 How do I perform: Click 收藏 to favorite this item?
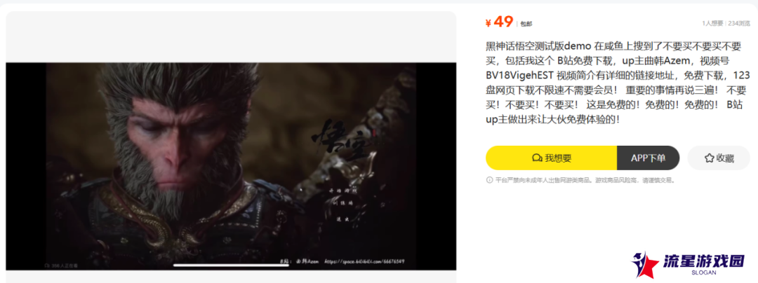tap(719, 158)
